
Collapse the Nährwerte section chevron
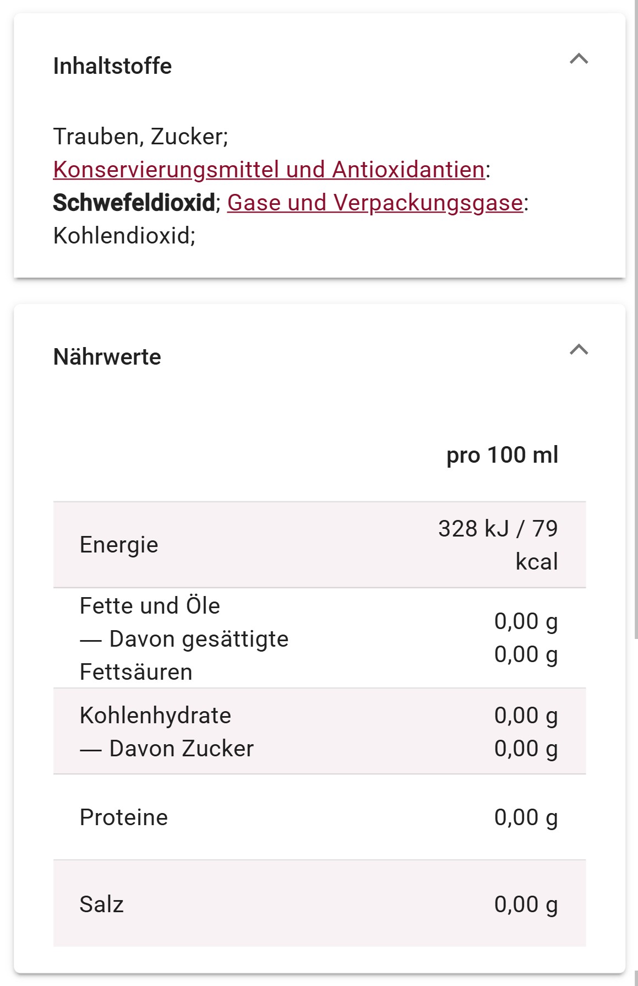pos(579,349)
